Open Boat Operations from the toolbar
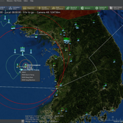Viewport: 123px width, 123px height. point(58,8)
